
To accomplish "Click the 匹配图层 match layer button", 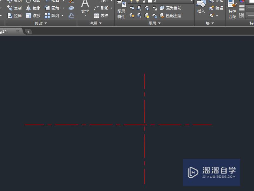I will pos(171,16).
